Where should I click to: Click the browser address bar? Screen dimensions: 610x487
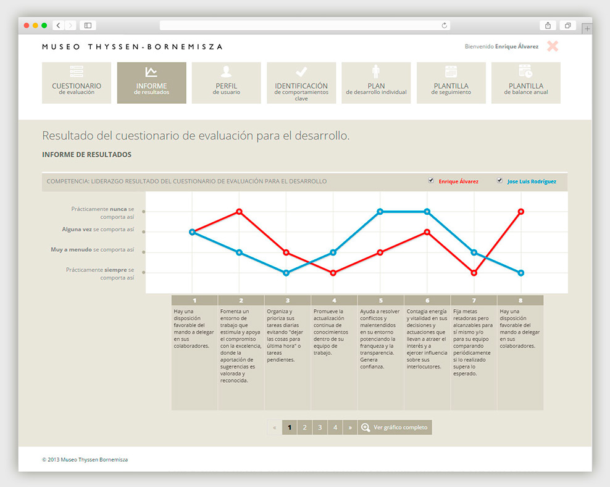(304, 25)
